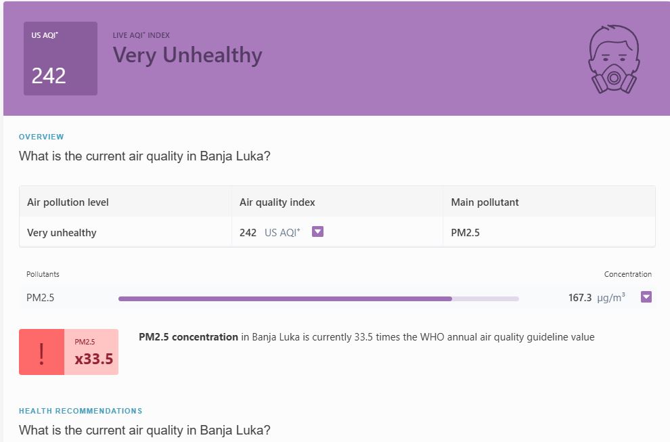Open the US AQI unit dropdown arrow
Image resolution: width=670 pixels, height=442 pixels.
coord(317,231)
